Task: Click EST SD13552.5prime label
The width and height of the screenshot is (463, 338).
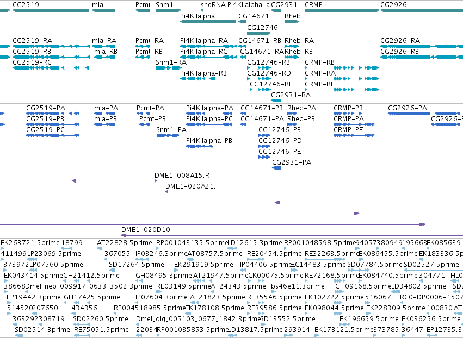Action: click(288, 319)
